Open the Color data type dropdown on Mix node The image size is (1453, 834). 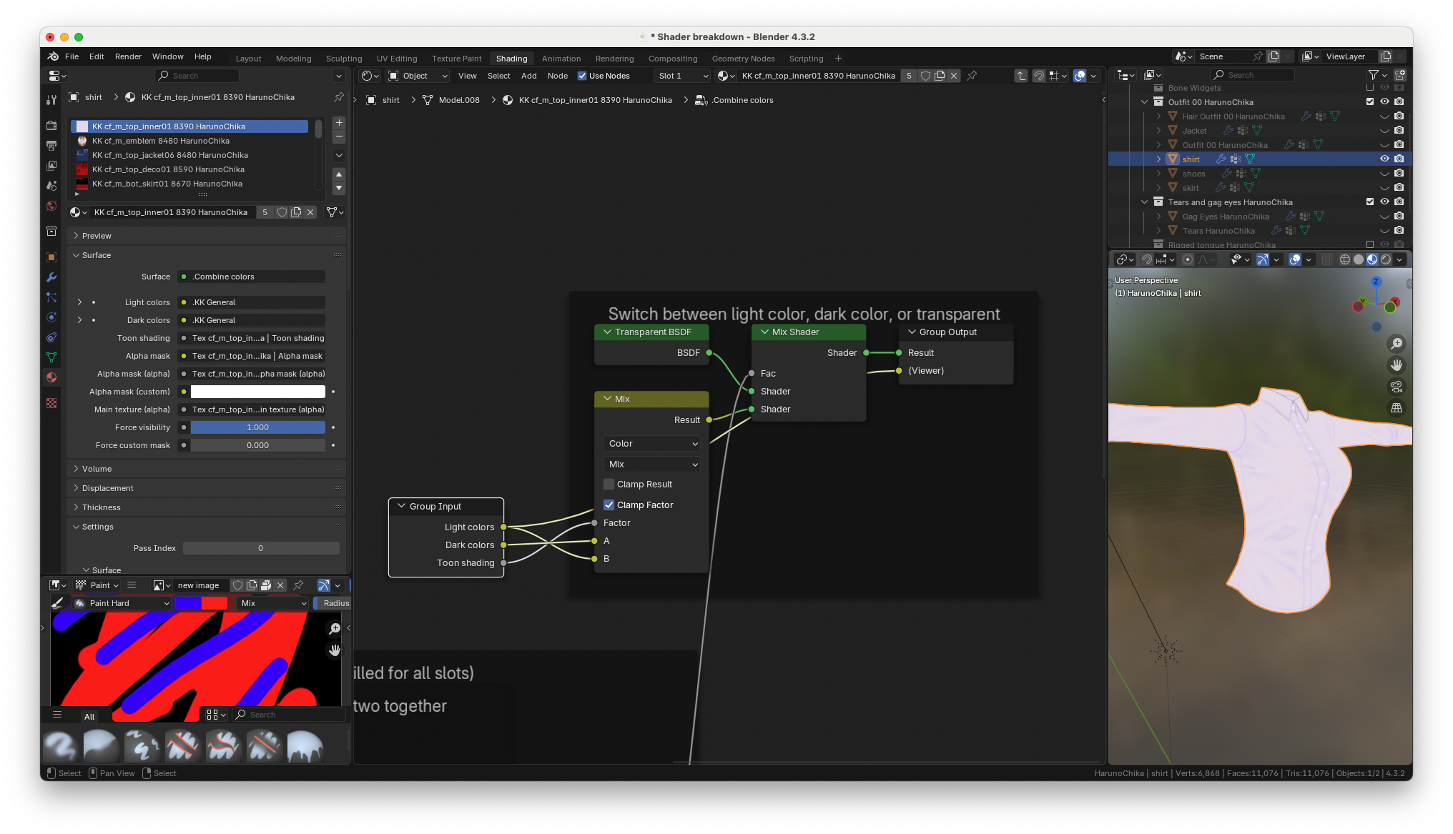(x=652, y=444)
